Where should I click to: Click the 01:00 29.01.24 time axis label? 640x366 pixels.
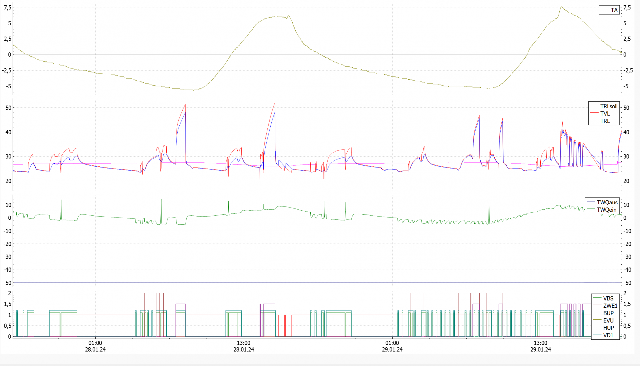[x=392, y=346]
